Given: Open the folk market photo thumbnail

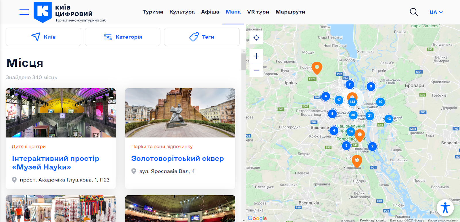Looking at the screenshot, I should click(61, 208).
